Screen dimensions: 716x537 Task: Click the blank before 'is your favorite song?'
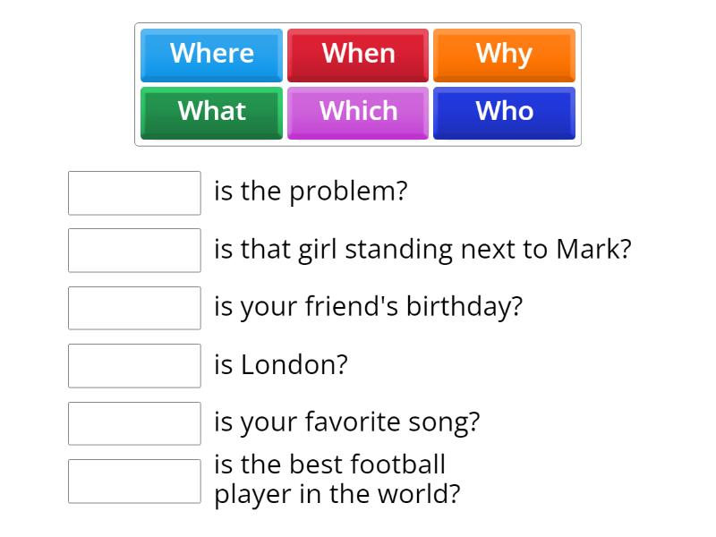(134, 423)
